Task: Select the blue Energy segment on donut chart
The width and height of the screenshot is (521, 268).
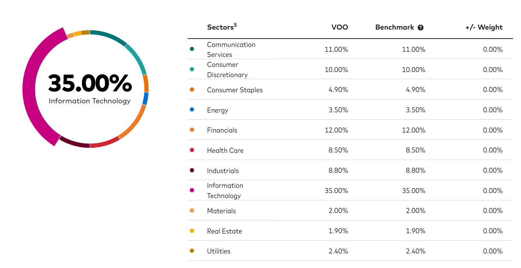Action: click(146, 99)
